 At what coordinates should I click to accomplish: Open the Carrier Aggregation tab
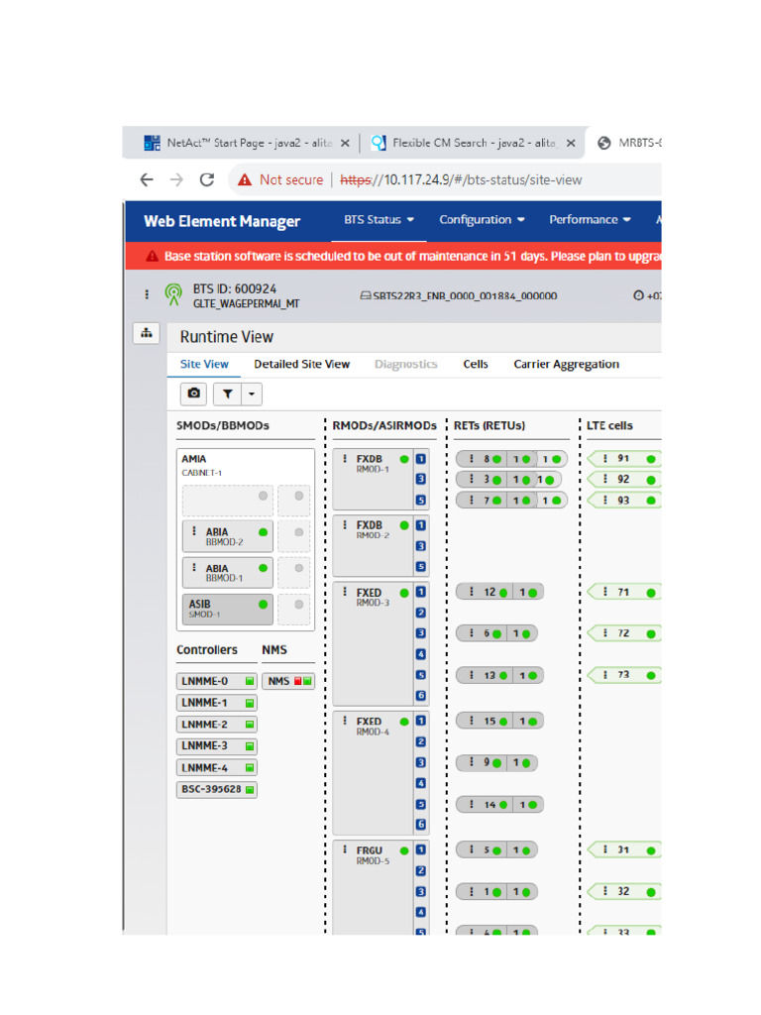pos(566,365)
